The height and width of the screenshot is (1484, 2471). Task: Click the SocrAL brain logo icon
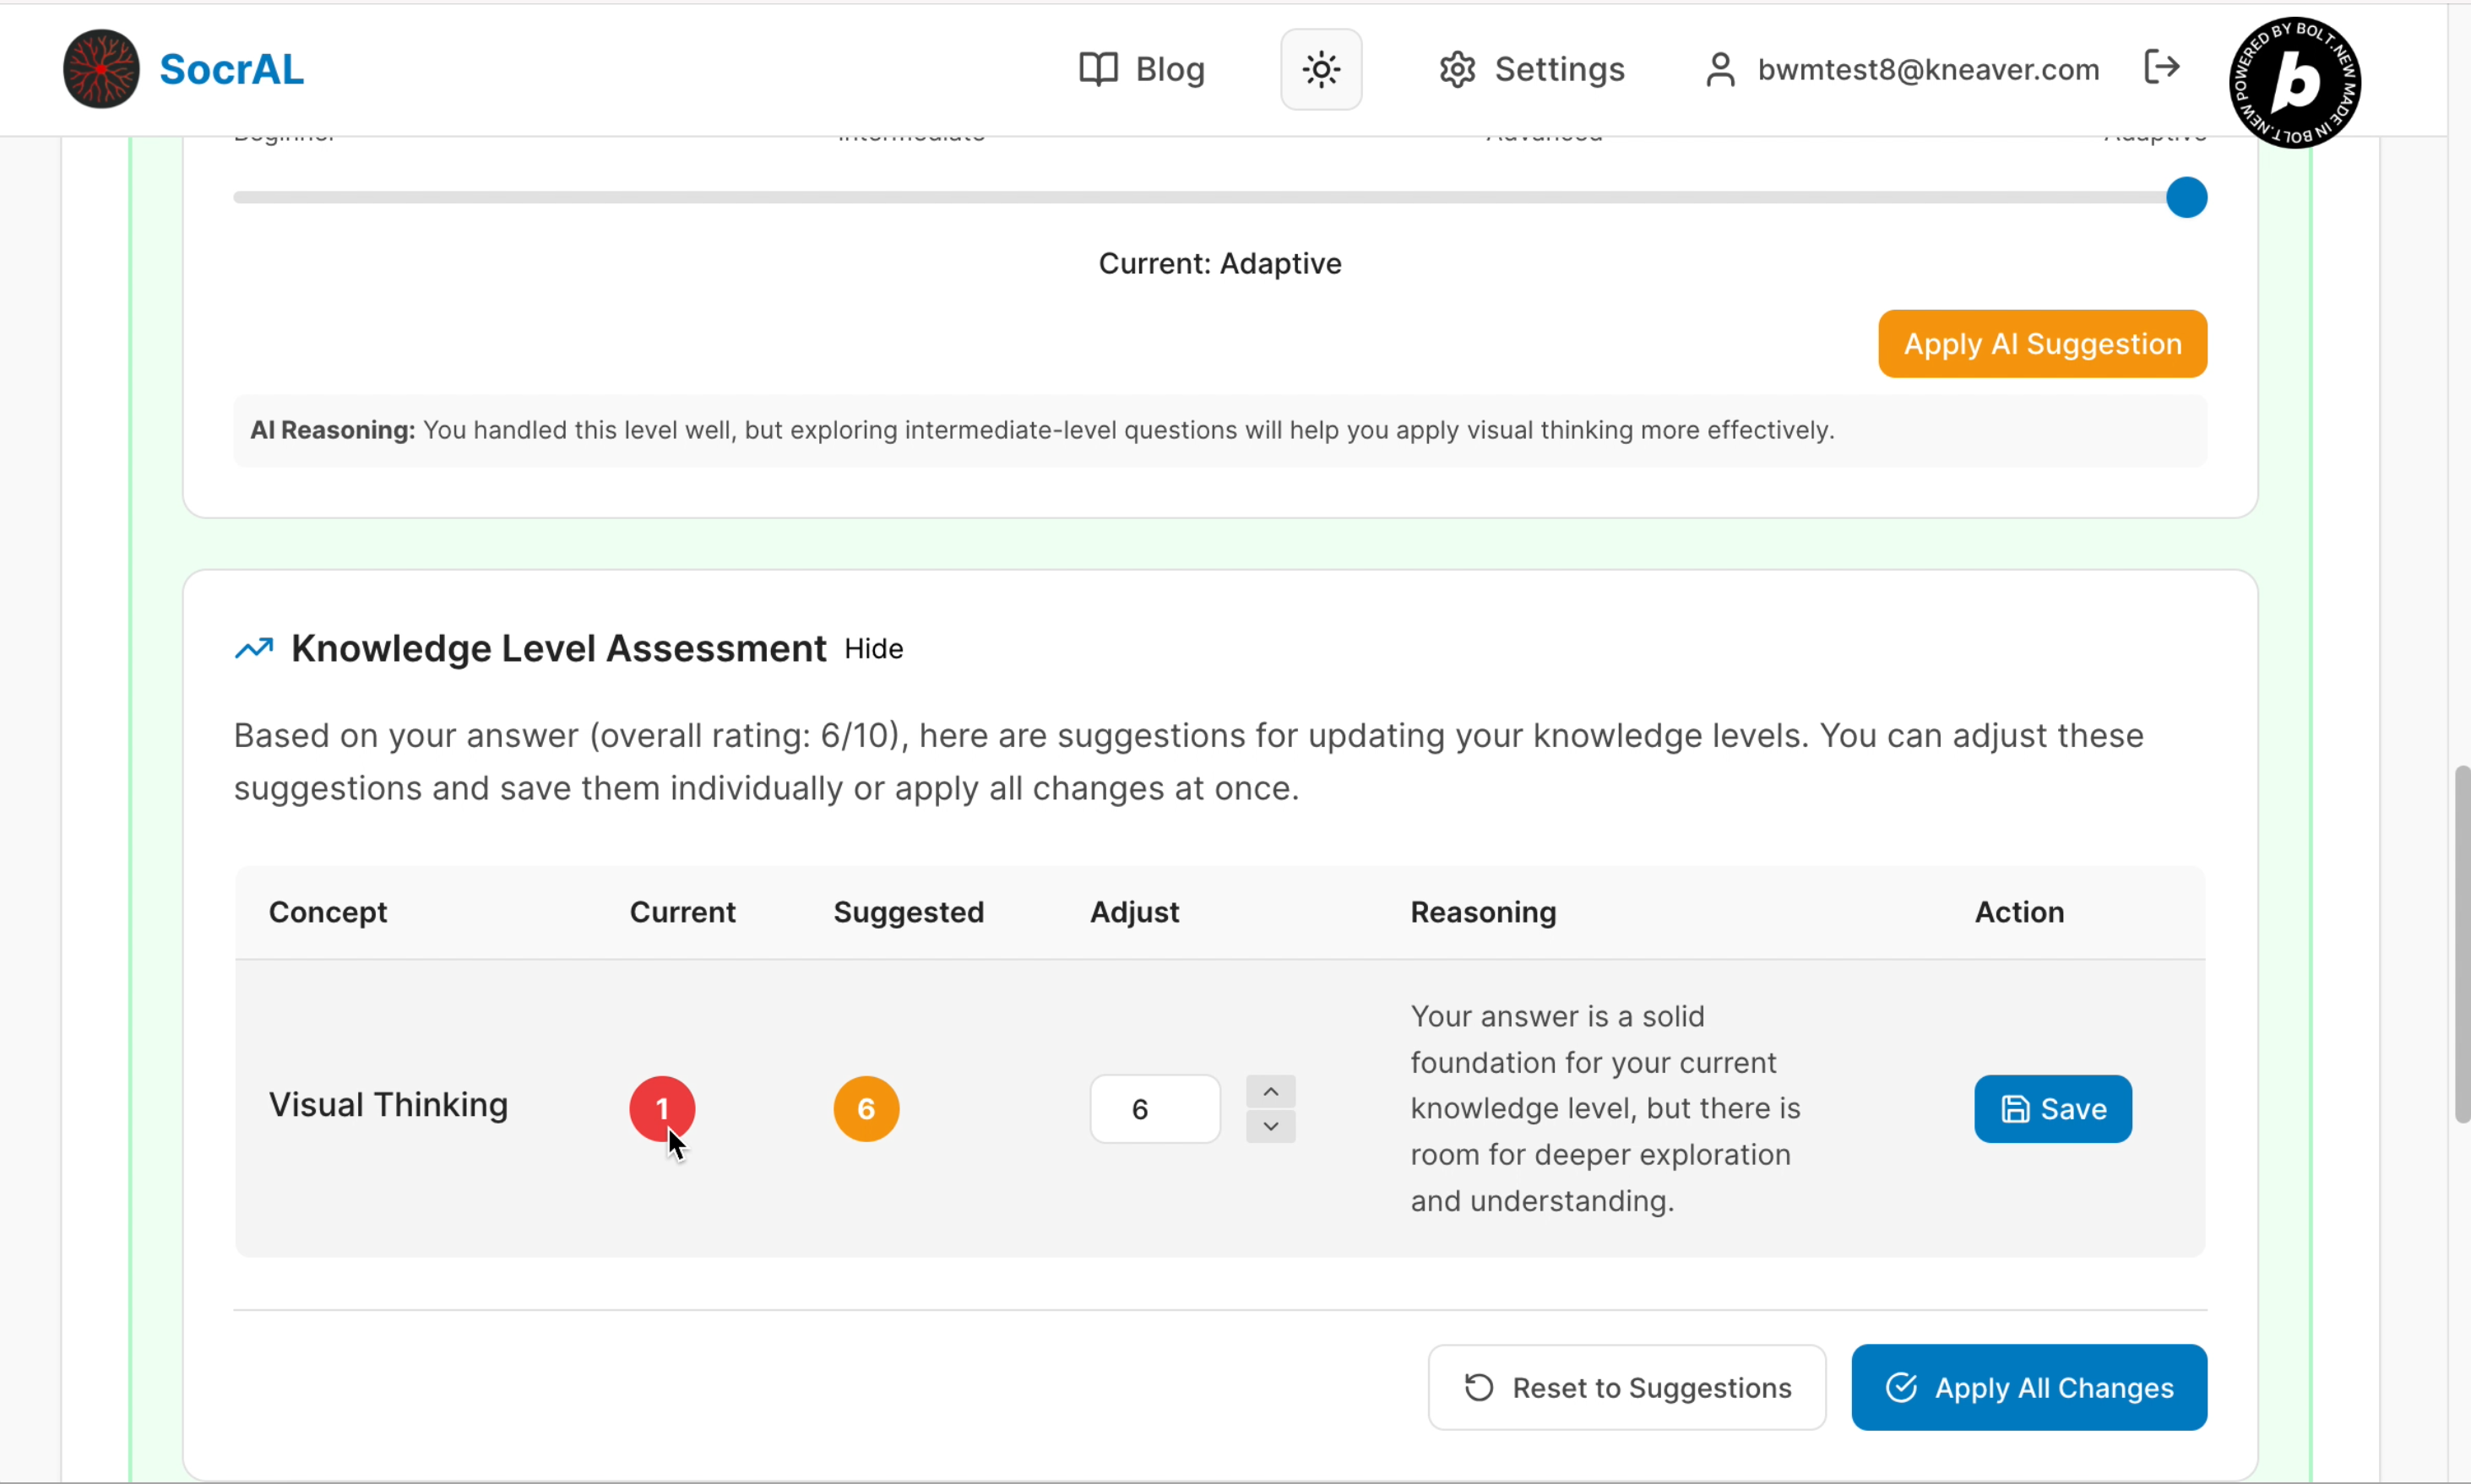coord(101,69)
